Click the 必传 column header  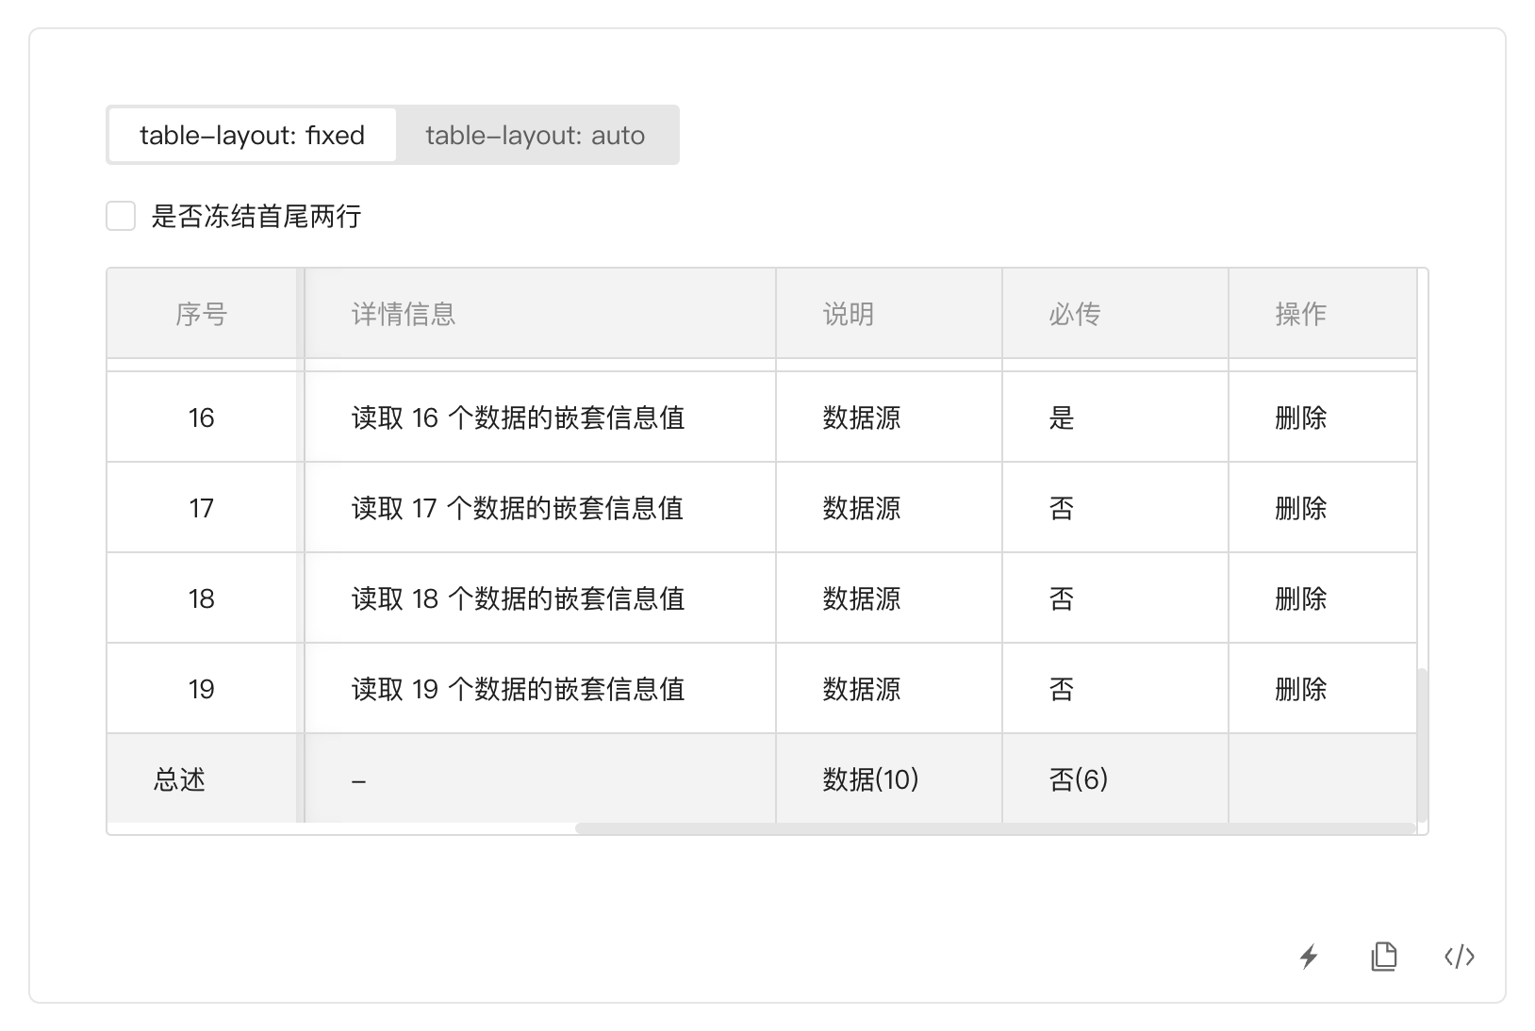[x=1074, y=314]
